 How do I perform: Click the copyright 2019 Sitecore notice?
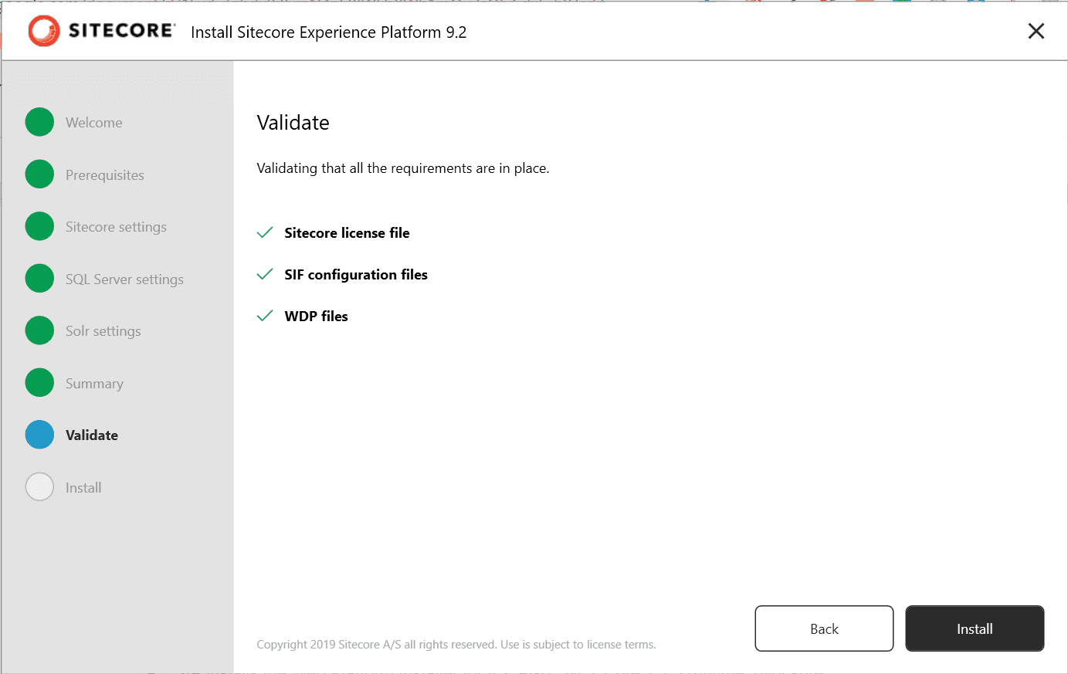click(x=456, y=645)
